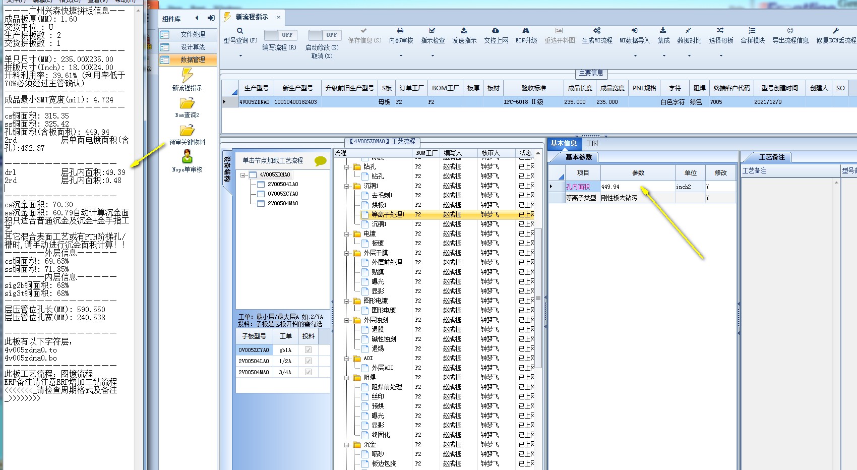Check the 2V00504LA0 tree node box
This screenshot has width=857, height=470.
[x=261, y=185]
